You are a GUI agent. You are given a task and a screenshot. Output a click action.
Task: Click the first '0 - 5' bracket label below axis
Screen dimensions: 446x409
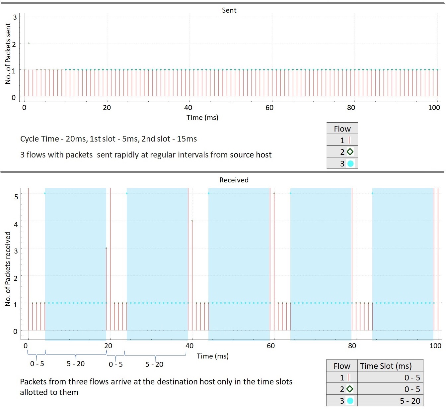coord(37,364)
